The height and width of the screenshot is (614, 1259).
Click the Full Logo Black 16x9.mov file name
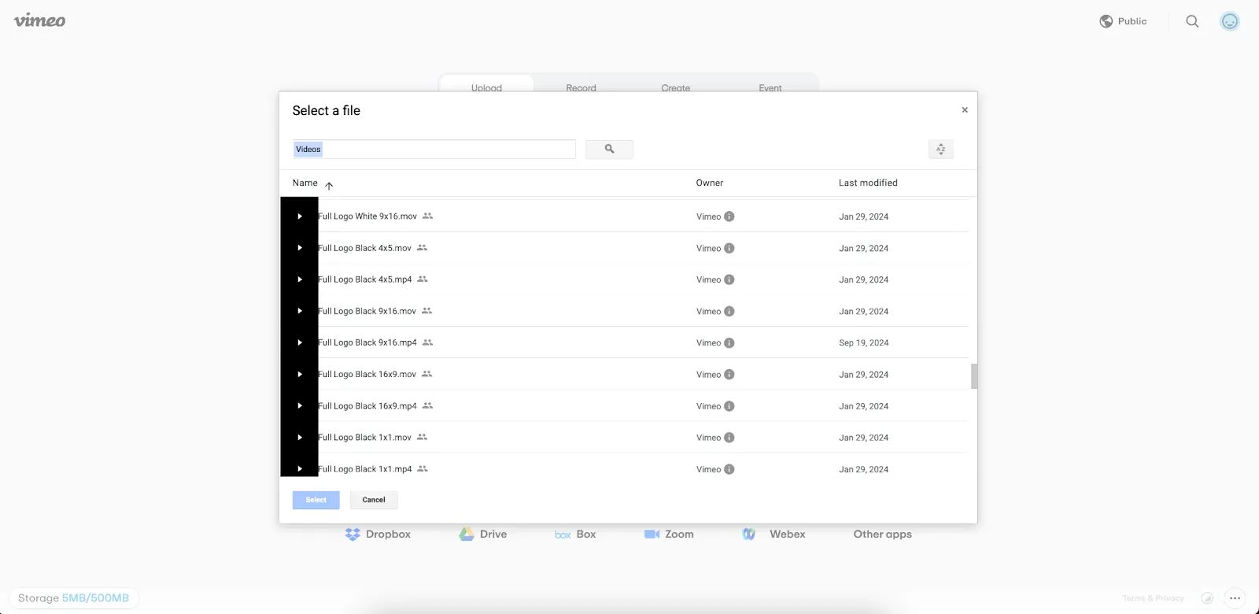[x=367, y=374]
